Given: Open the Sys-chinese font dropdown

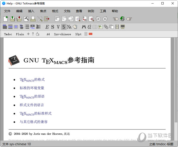Looking at the screenshot, I should point(62,34).
